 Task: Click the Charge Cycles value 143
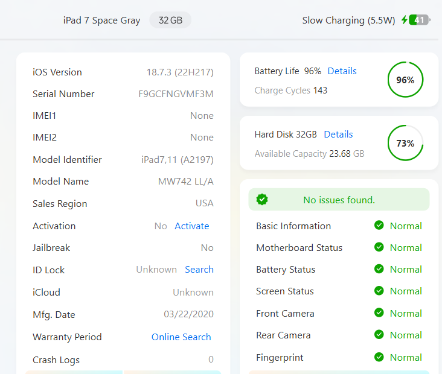320,90
